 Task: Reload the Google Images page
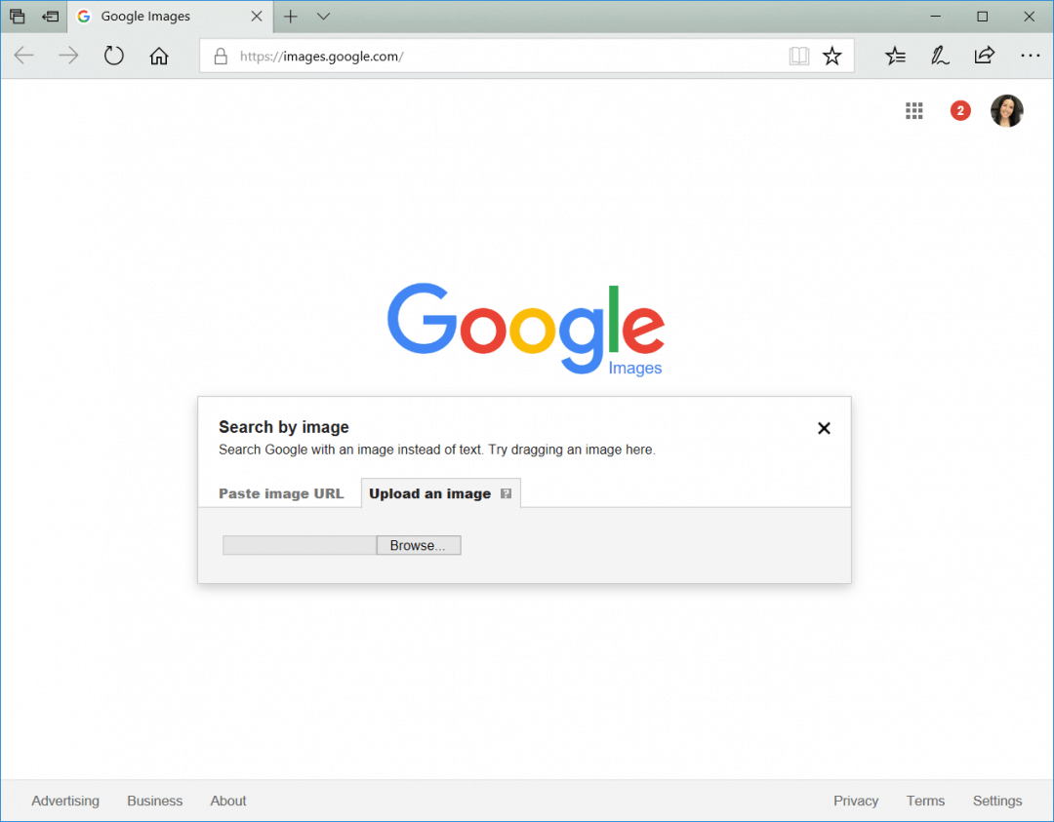point(113,56)
